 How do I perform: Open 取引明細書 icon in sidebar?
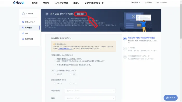[23, 39]
